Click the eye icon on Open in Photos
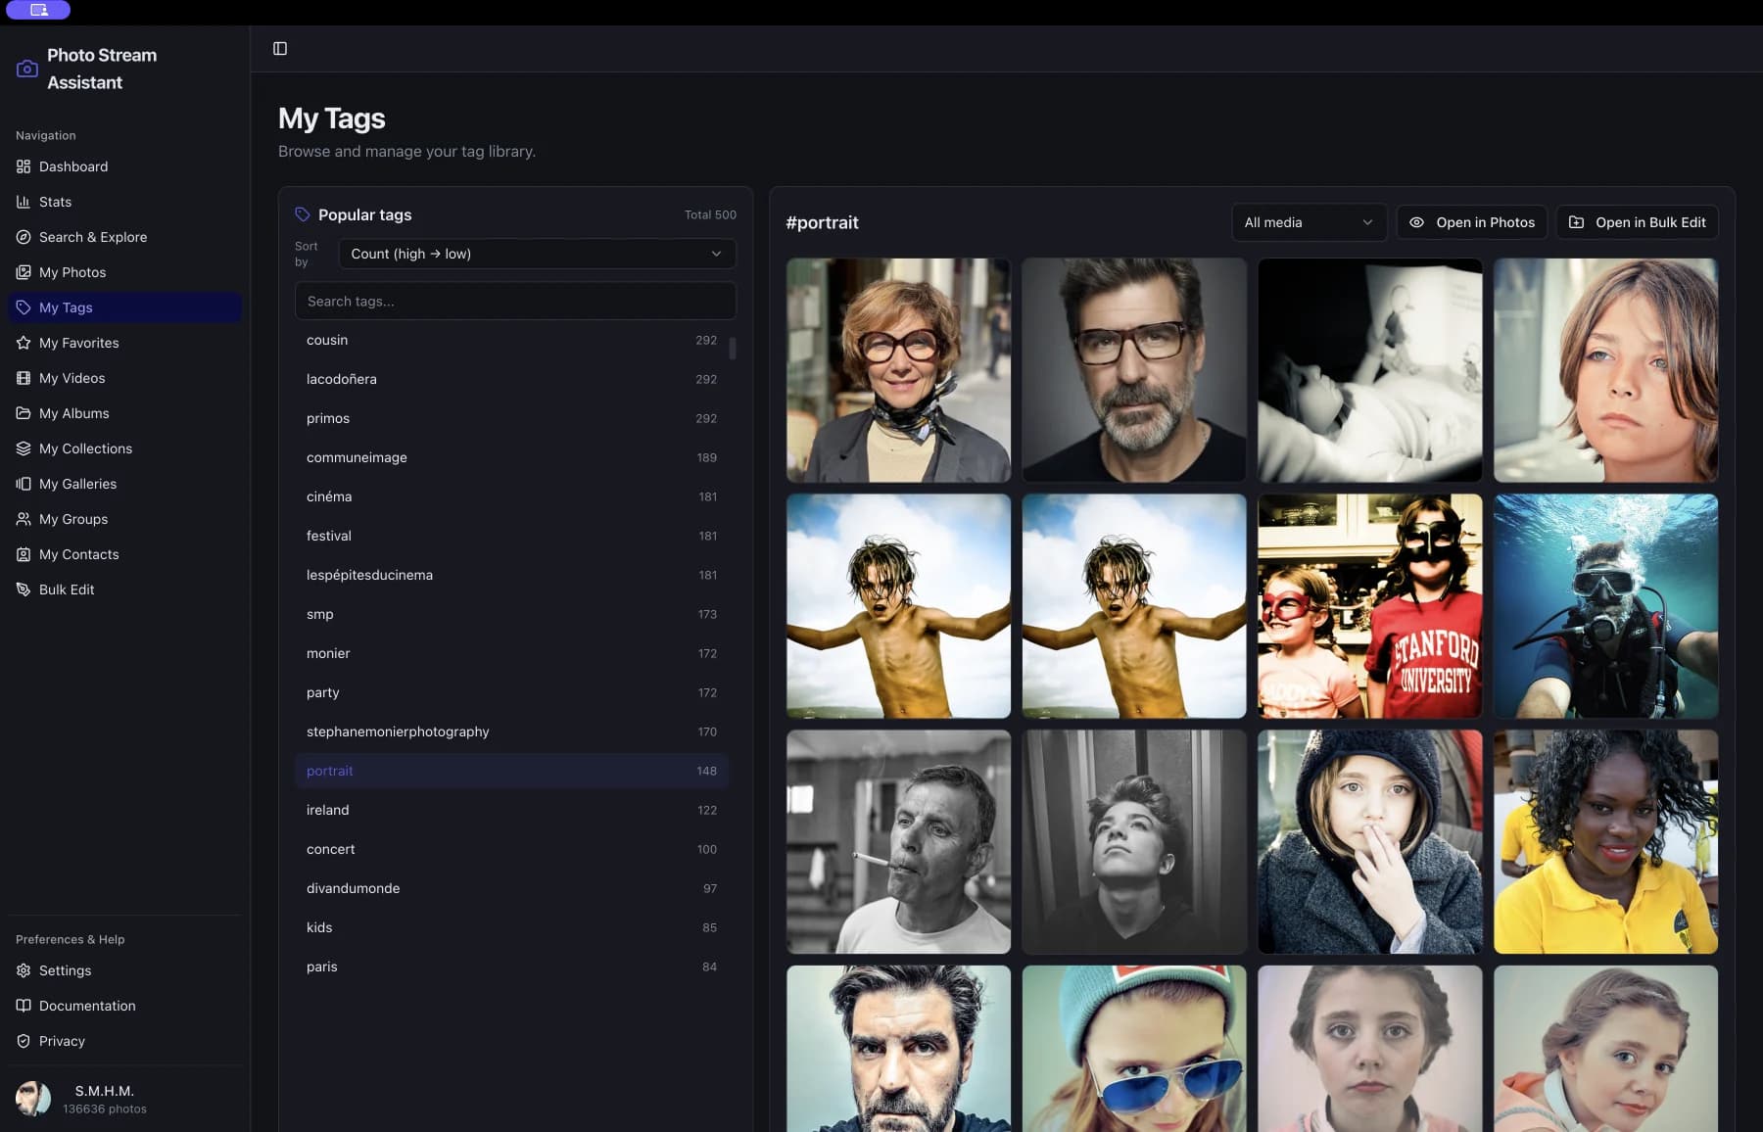This screenshot has height=1132, width=1763. 1415,222
